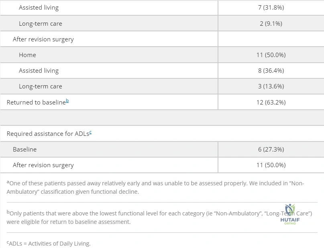Click the Required assistance for ADLs heading
The width and height of the screenshot is (324, 248).
[x=48, y=134]
